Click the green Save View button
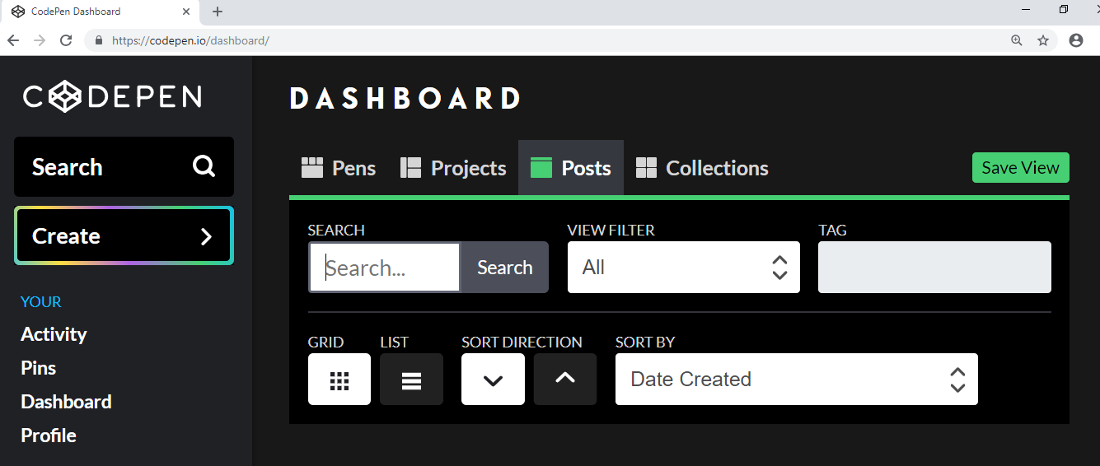 coord(1020,168)
